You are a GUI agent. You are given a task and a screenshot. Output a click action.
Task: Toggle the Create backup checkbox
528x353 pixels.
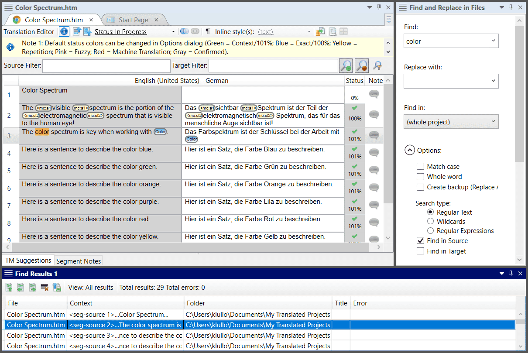pos(420,187)
